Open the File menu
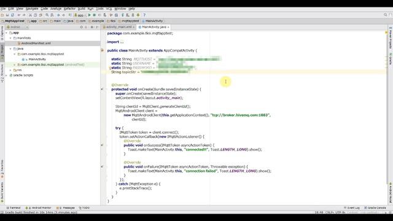 pyautogui.click(x=2, y=9)
